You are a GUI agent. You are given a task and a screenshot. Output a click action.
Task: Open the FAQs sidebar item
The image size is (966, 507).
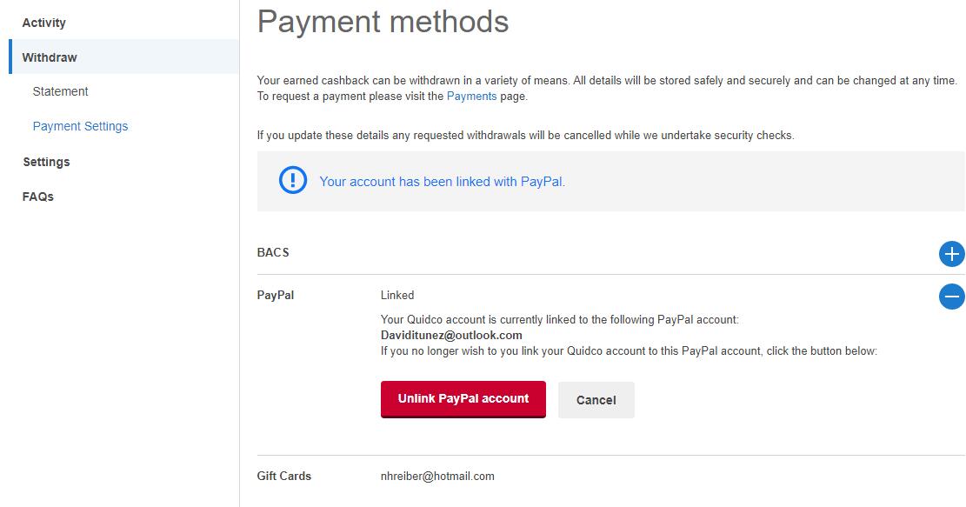[x=38, y=197]
